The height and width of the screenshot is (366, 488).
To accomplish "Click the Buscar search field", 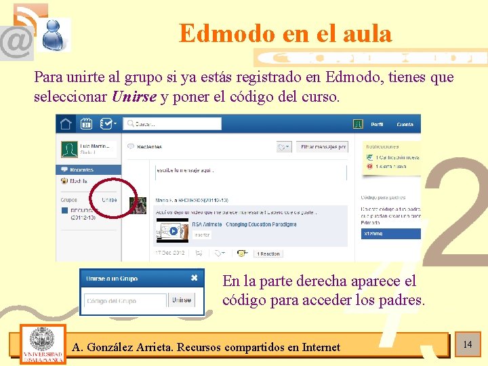I will [172, 124].
